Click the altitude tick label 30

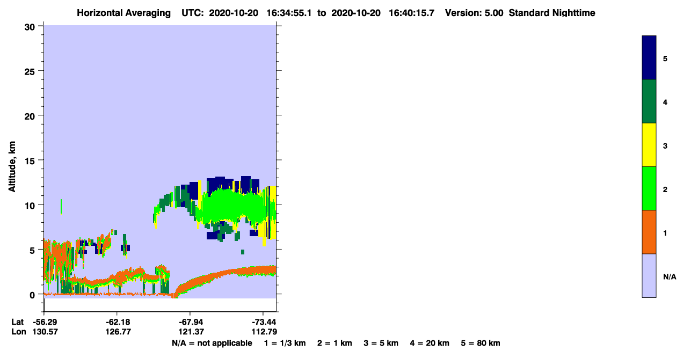click(x=31, y=26)
